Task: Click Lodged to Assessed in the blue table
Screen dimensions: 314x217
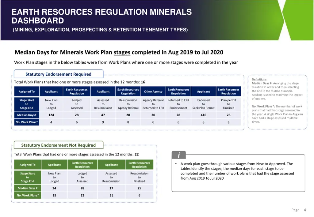Action: pyautogui.click(x=77, y=104)
